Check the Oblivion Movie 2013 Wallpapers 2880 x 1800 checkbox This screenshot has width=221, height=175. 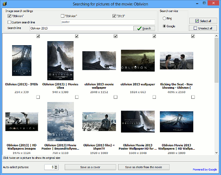click(x=193, y=97)
